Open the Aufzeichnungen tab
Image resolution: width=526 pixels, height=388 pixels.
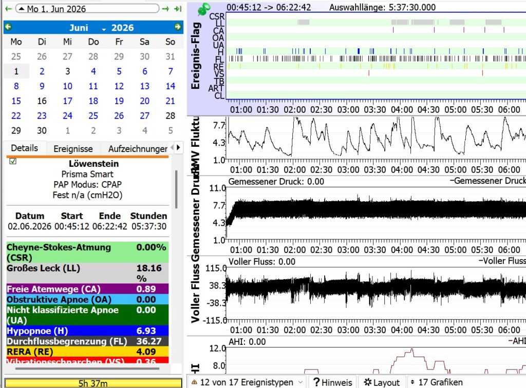tap(138, 149)
